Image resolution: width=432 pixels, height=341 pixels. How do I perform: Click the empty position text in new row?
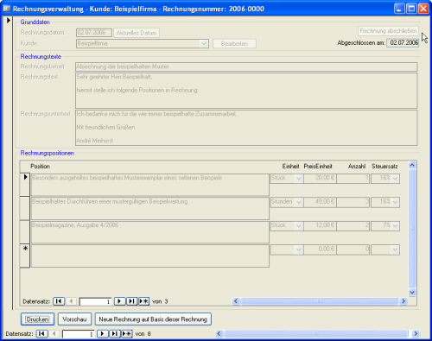tap(150, 256)
